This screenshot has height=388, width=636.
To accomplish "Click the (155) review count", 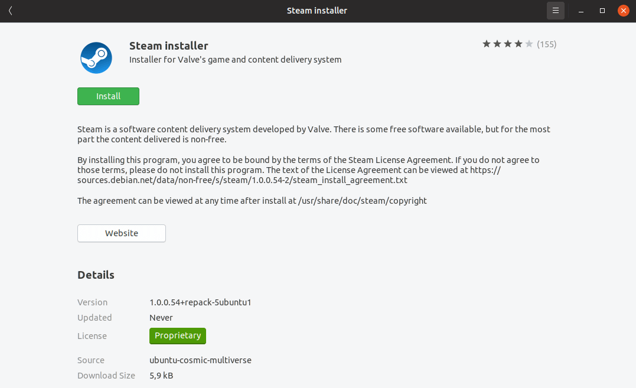I will 547,44.
